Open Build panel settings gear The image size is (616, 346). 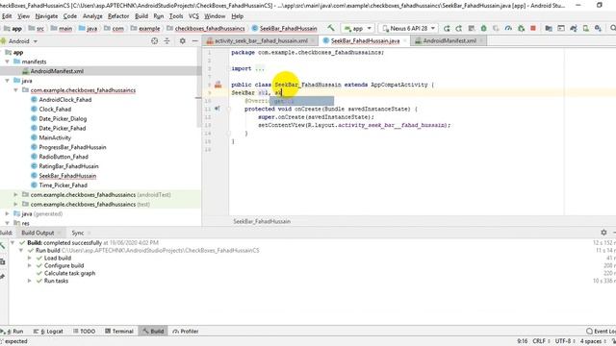click(x=603, y=233)
